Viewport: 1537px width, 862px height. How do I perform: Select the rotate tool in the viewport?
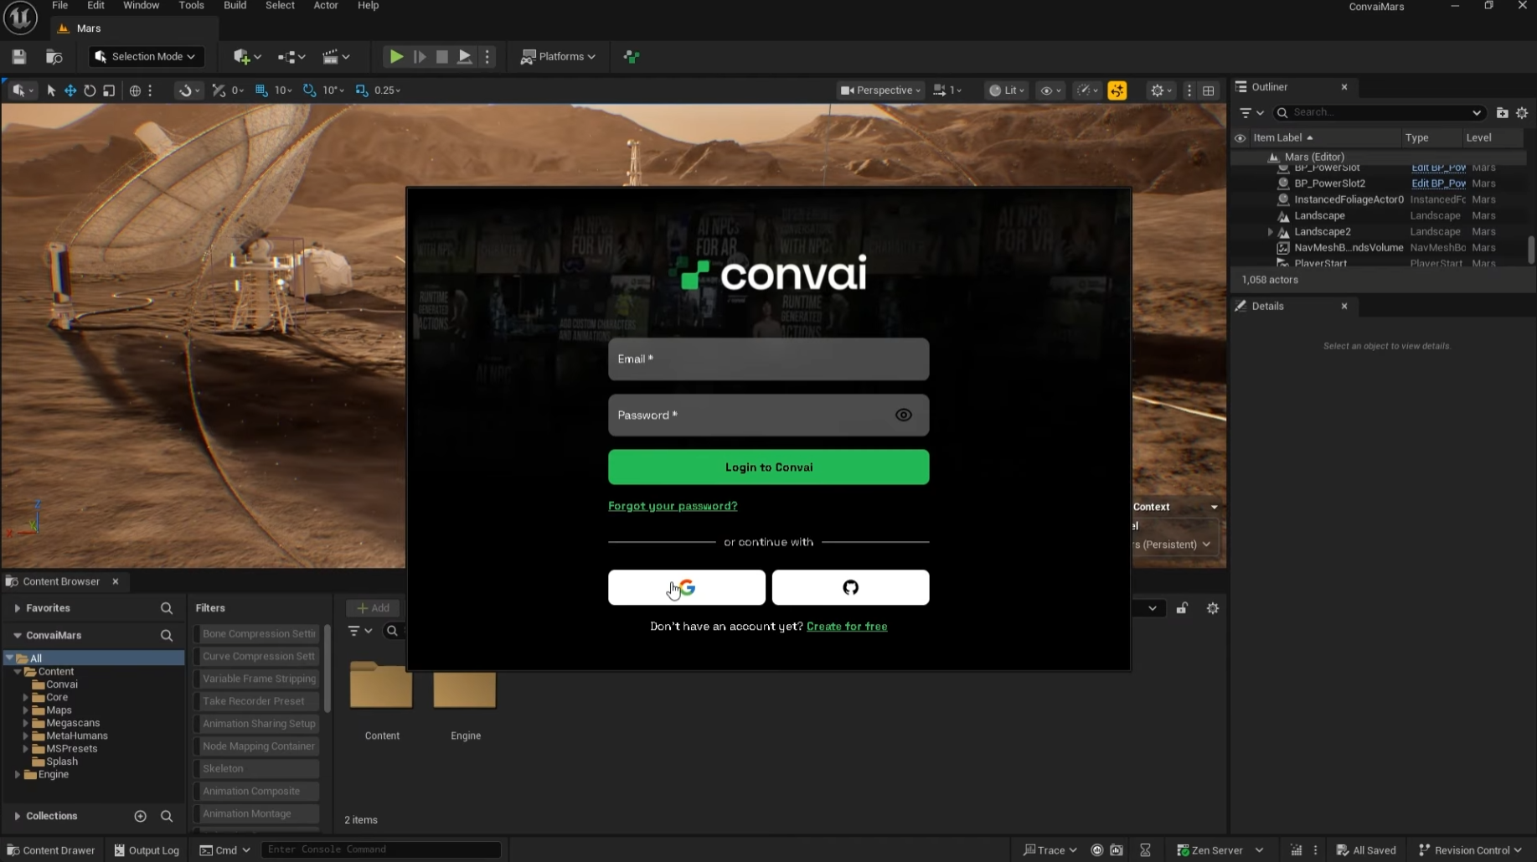[x=90, y=90]
